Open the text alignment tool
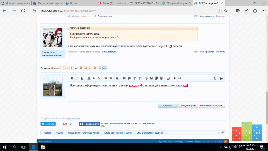The height and width of the screenshot is (151, 268). [x=117, y=78]
